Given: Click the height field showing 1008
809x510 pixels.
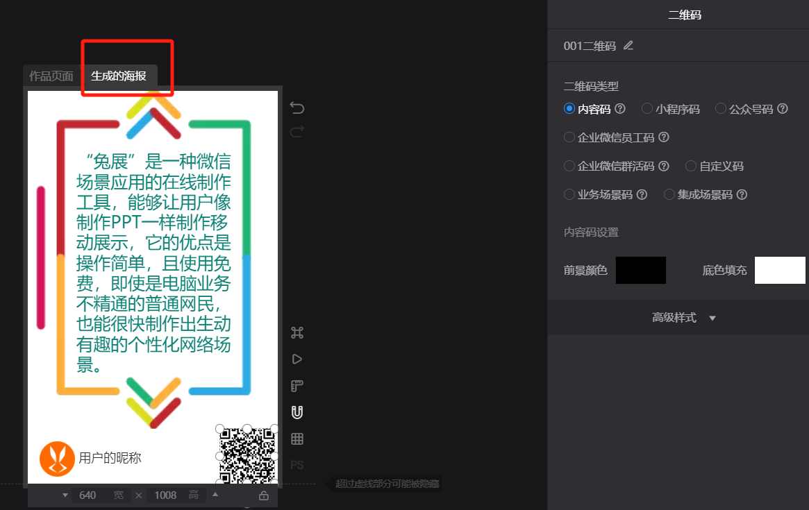Looking at the screenshot, I should 176,495.
